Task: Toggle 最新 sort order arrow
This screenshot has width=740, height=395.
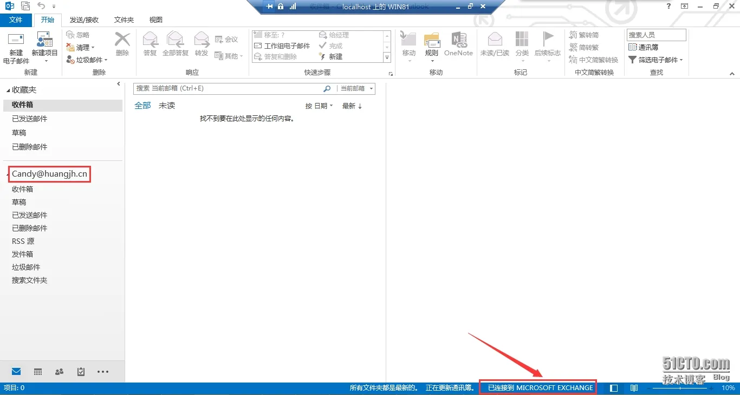Action: (352, 106)
